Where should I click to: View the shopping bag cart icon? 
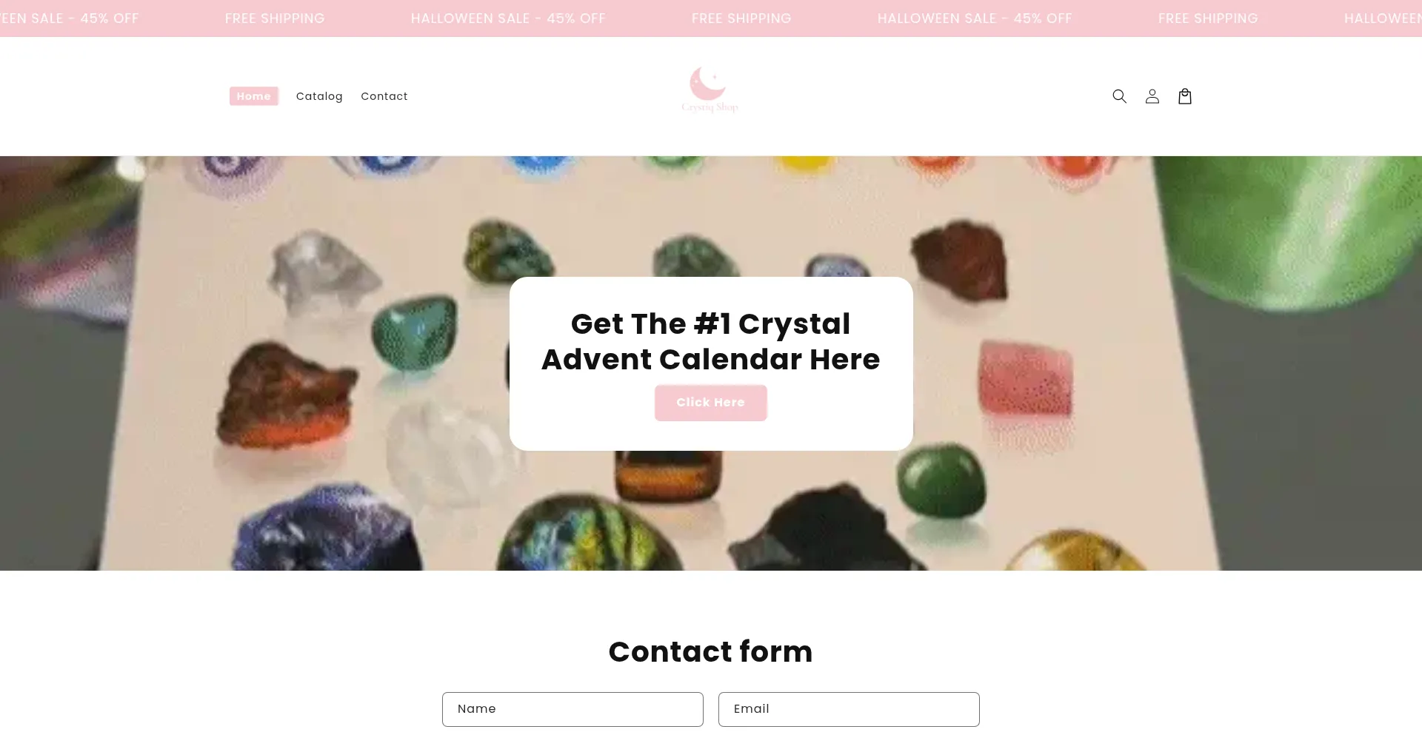point(1184,96)
